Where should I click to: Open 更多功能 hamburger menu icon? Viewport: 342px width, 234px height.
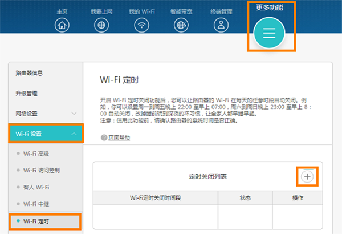point(270,33)
